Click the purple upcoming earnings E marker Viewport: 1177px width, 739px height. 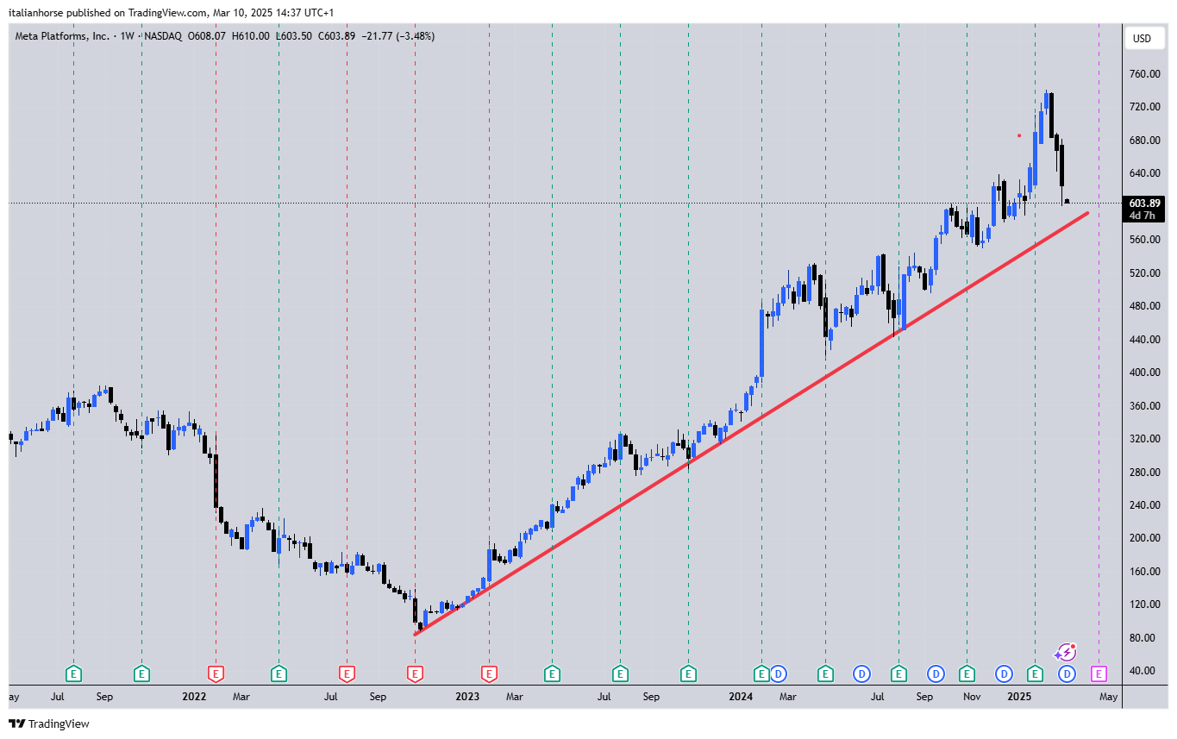[1099, 673]
